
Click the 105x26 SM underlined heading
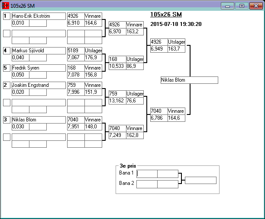tap(166, 15)
